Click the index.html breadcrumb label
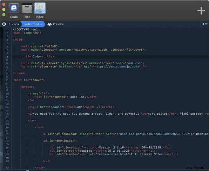Screen dimensions: 209x171 point(31,24)
